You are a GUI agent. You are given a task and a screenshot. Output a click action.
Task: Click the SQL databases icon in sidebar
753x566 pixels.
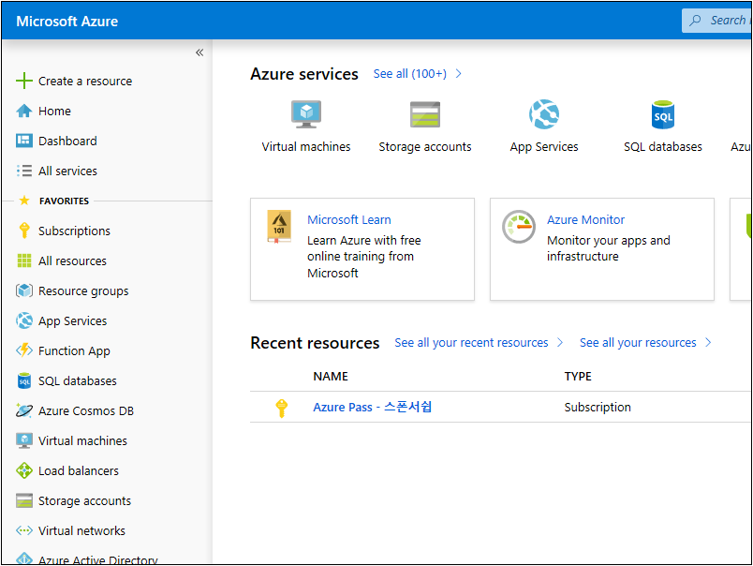[x=24, y=380]
